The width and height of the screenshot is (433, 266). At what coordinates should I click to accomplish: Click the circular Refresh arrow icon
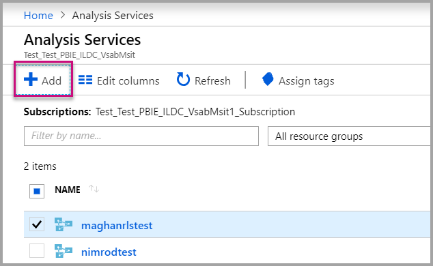[183, 79]
